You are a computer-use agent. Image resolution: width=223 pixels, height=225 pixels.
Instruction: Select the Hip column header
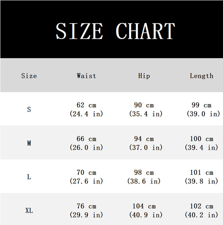[144, 76]
